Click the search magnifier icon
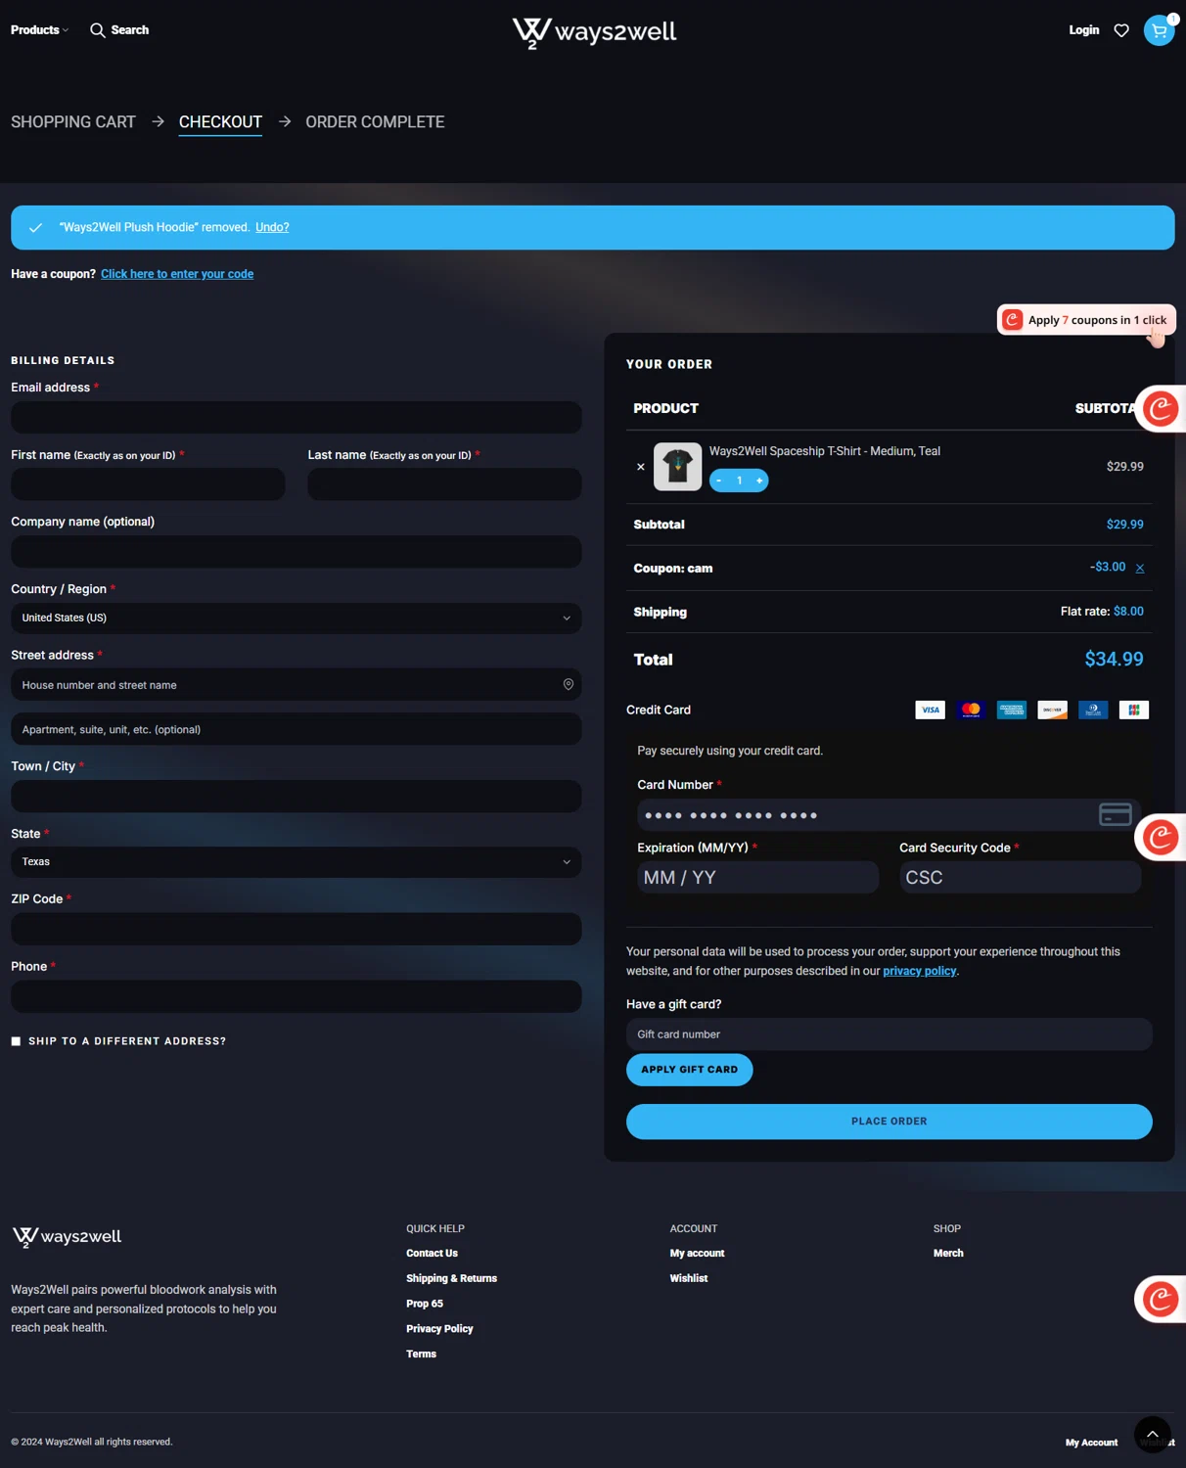Screen dimensions: 1186x1468 (x=97, y=30)
